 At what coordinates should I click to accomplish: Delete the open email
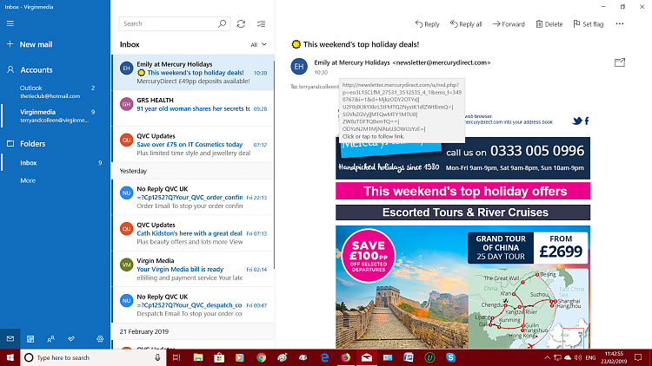click(x=549, y=24)
